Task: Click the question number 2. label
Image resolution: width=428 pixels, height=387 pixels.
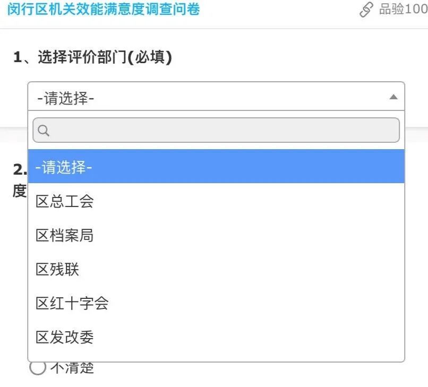Action: (20, 169)
